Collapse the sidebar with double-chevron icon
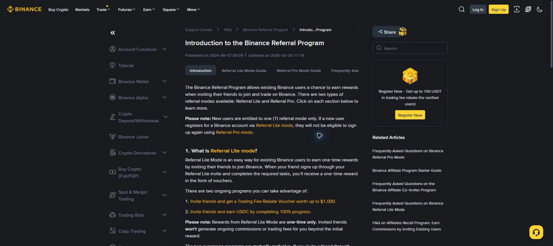Screen dimensions: 553x246 (113, 33)
